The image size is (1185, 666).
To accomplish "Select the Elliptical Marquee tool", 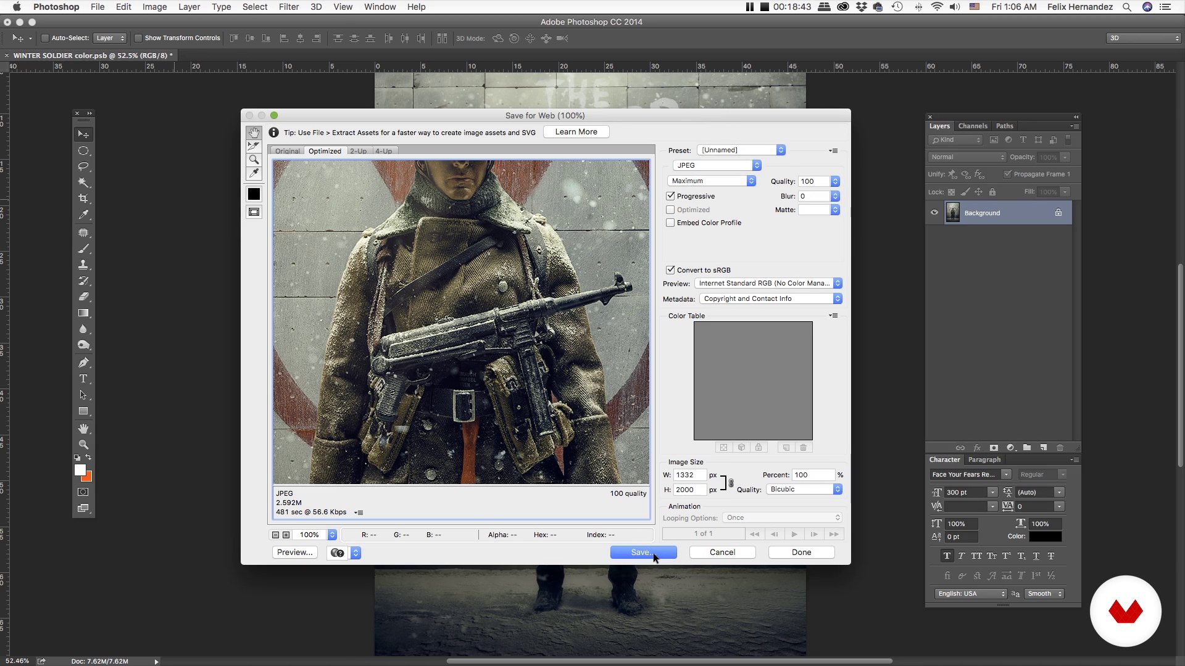I will [83, 151].
